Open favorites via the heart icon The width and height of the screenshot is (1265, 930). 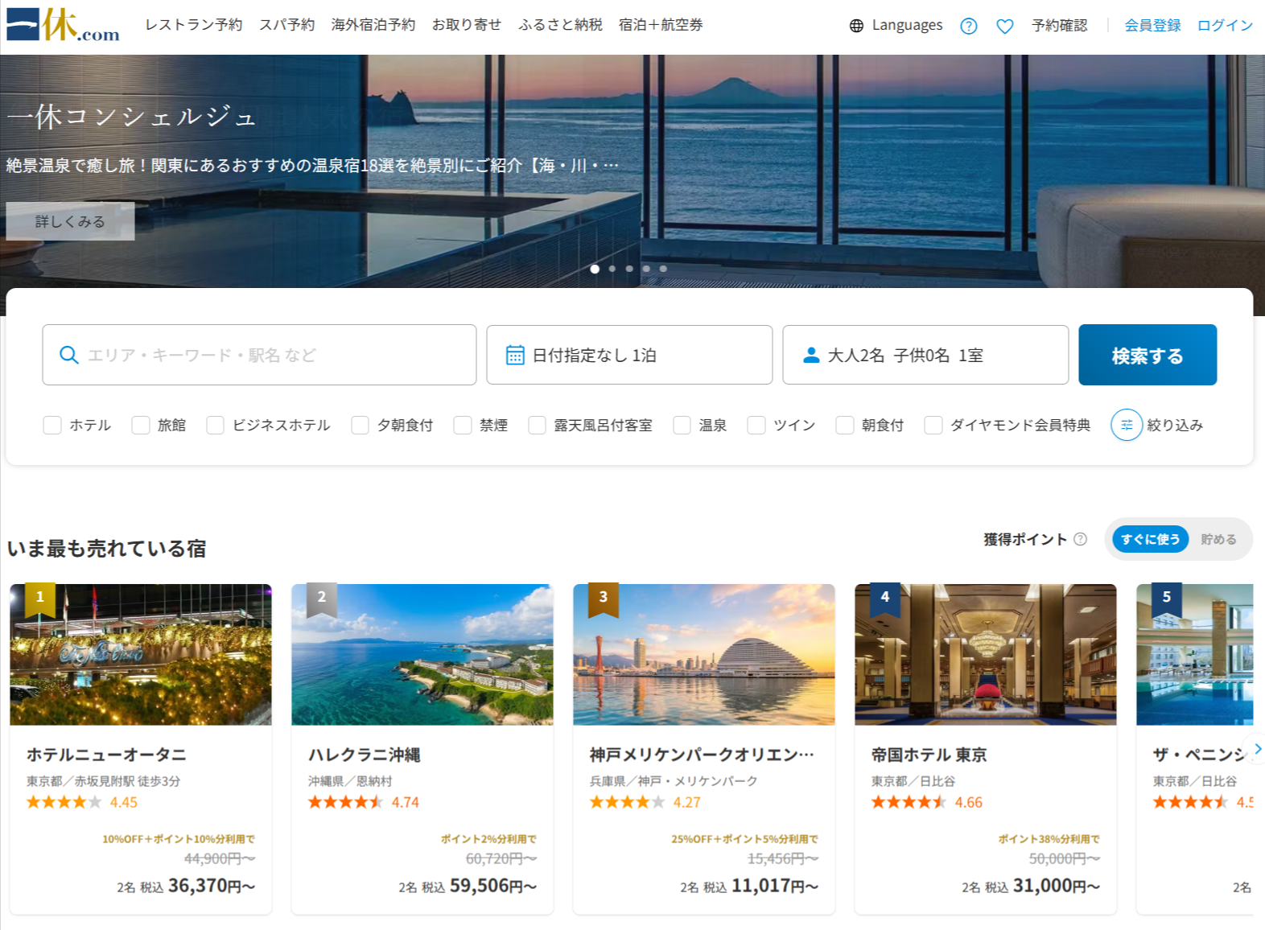click(1004, 26)
